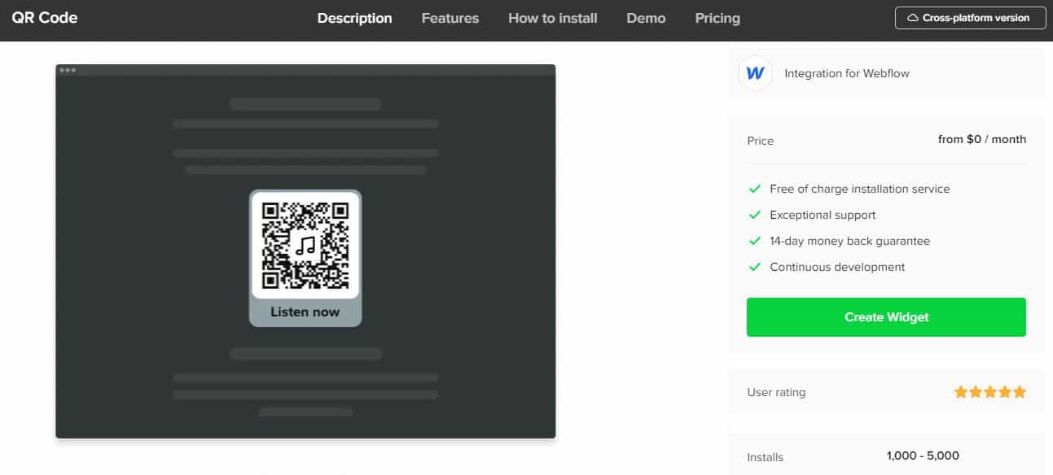
Task: Click 'Free of charge installation service' text
Action: (x=860, y=189)
